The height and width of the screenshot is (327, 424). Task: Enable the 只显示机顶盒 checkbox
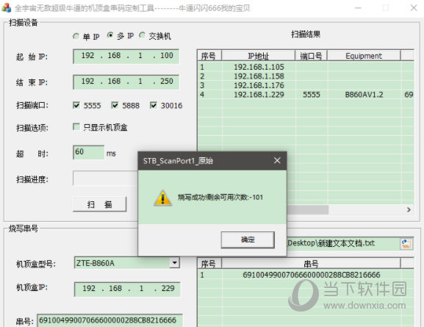pos(76,126)
